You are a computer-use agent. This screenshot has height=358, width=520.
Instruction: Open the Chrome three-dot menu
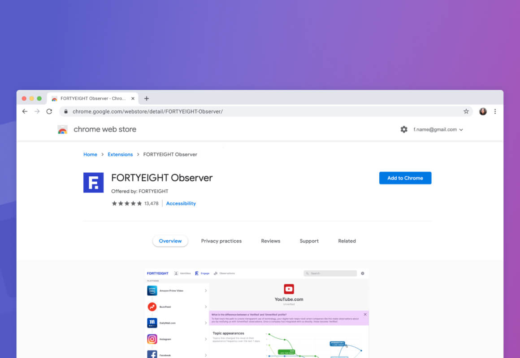pyautogui.click(x=495, y=111)
